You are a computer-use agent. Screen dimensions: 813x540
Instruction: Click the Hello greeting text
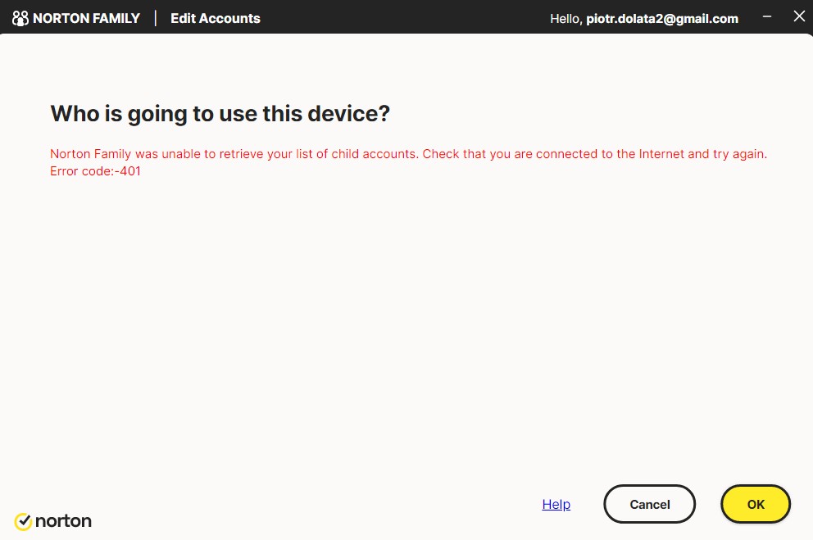pos(565,18)
